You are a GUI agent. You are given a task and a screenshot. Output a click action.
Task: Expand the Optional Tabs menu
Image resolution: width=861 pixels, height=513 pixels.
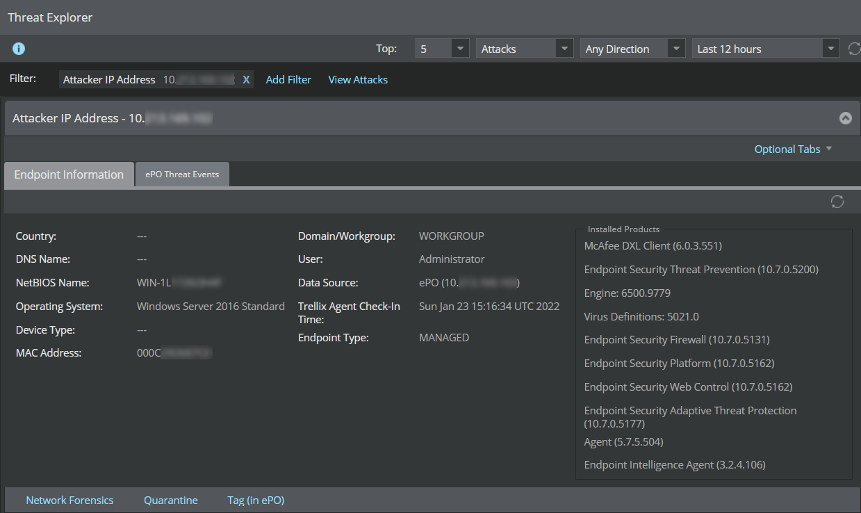coord(793,149)
